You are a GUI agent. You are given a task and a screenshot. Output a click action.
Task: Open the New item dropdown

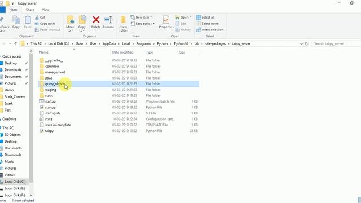point(142,17)
